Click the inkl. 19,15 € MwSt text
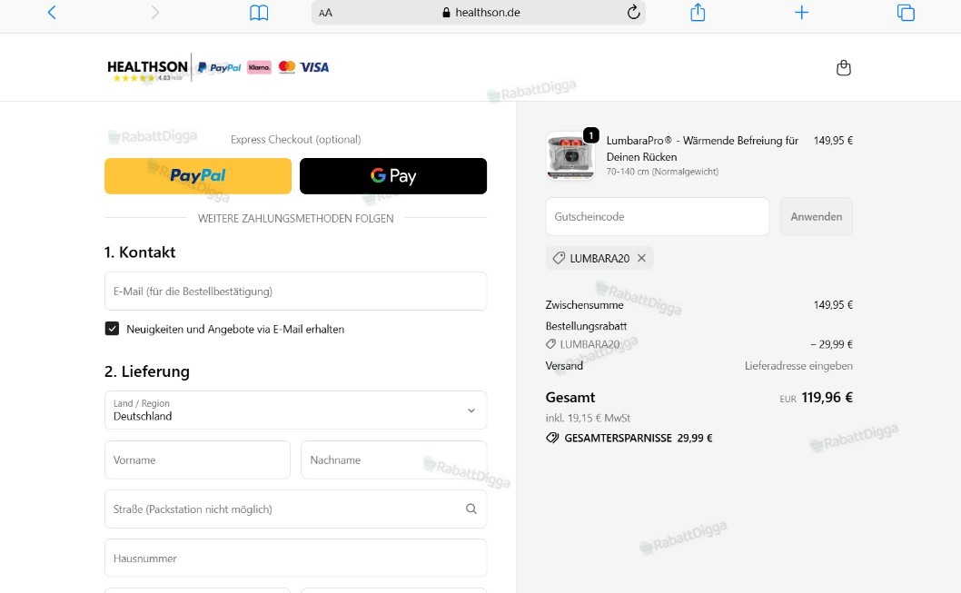This screenshot has width=961, height=593. click(x=588, y=418)
